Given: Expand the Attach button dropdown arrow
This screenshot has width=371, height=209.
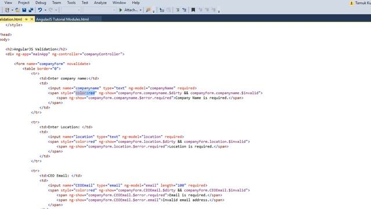Looking at the screenshot, I should [140, 10].
